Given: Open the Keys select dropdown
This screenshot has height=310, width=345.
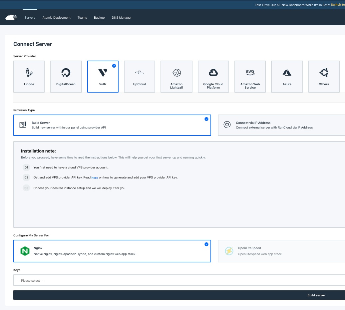Looking at the screenshot, I should pyautogui.click(x=179, y=280).
